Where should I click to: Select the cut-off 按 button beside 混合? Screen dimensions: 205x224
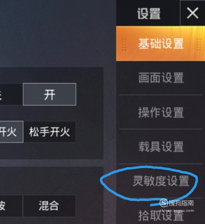coord(11,206)
